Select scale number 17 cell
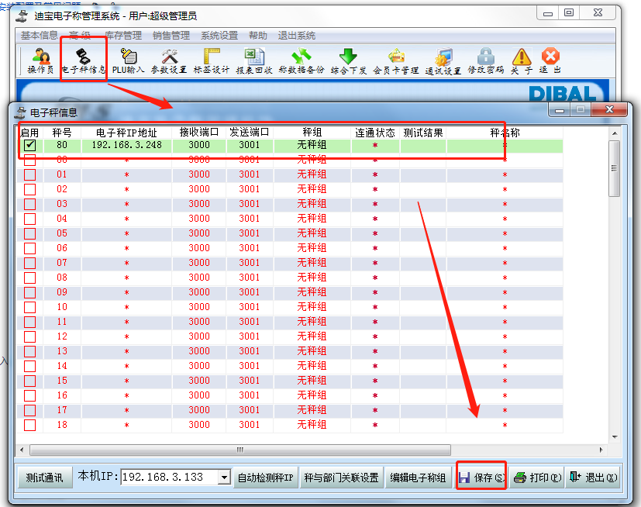The height and width of the screenshot is (507, 641). click(62, 410)
